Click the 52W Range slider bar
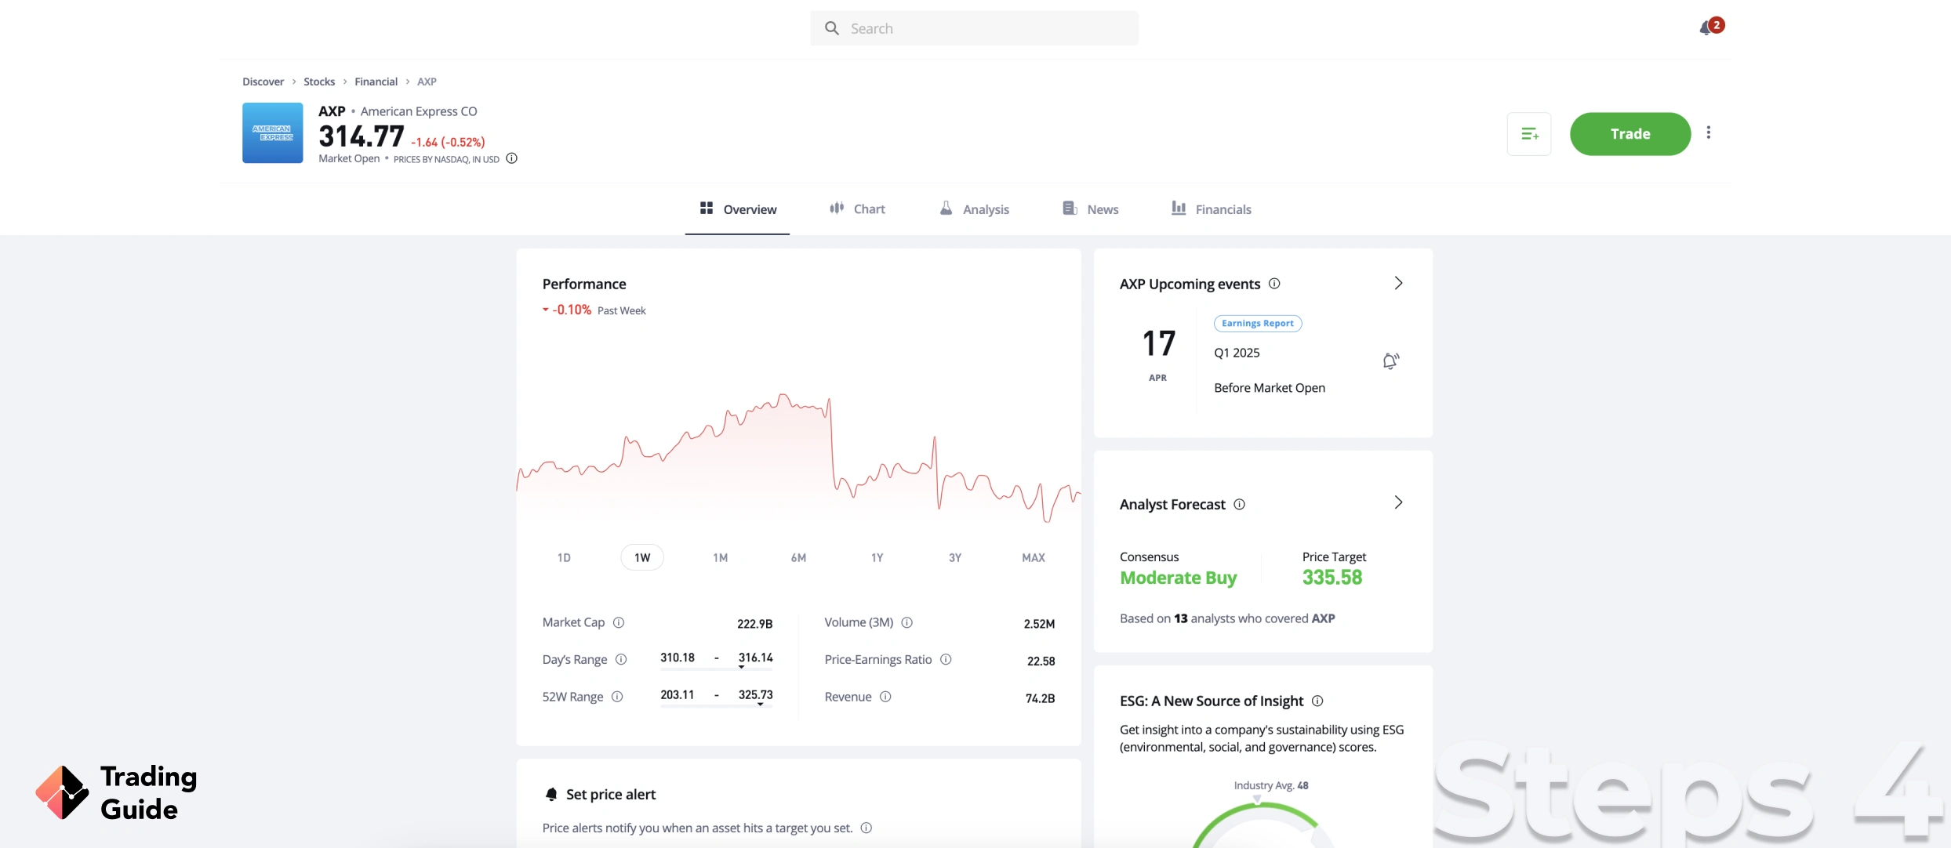The image size is (1951, 848). pyautogui.click(x=716, y=706)
